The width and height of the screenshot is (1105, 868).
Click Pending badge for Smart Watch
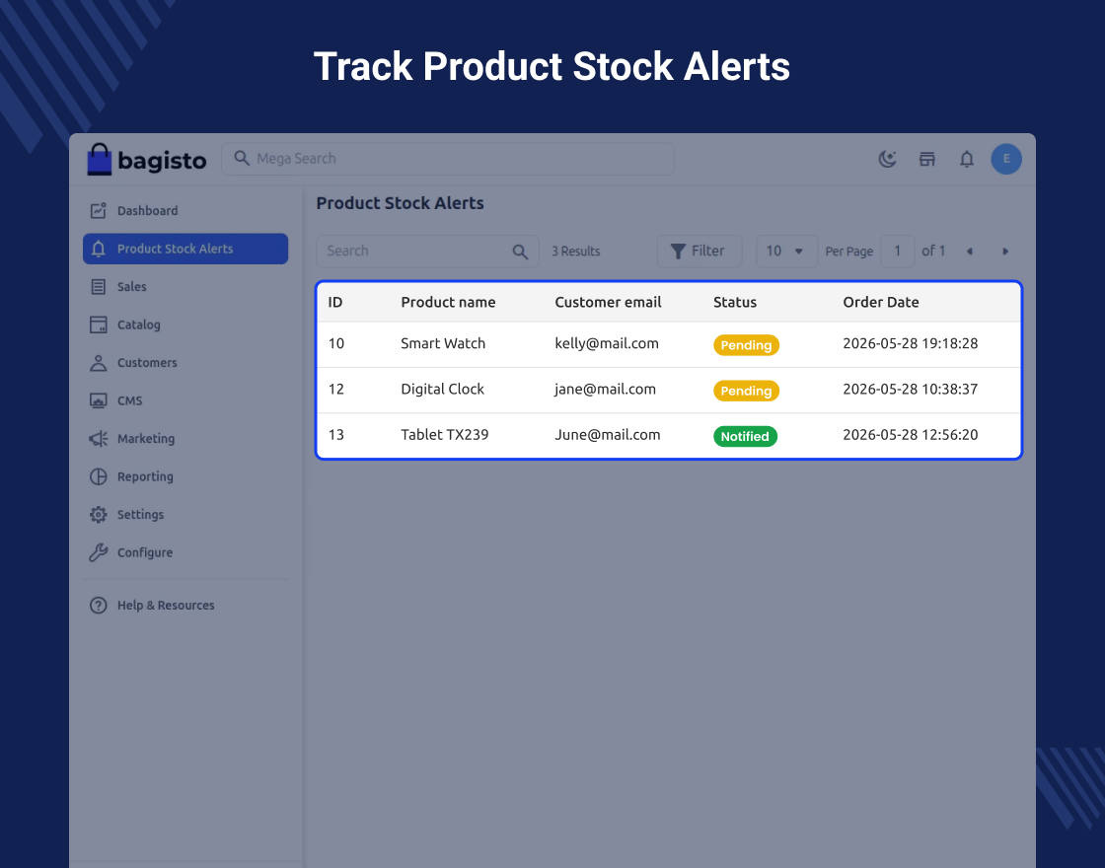click(746, 345)
